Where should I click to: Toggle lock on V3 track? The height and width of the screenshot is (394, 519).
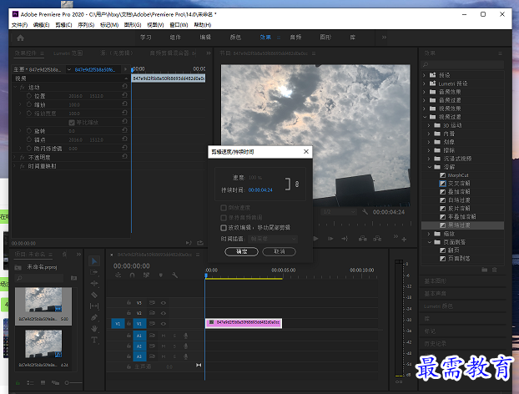[128, 303]
